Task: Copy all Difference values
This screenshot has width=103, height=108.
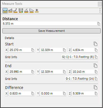Action: pos(95,87)
